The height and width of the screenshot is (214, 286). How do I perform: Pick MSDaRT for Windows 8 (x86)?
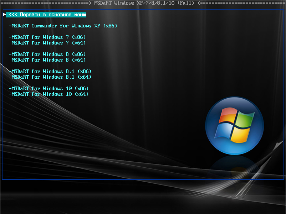(x=47, y=54)
